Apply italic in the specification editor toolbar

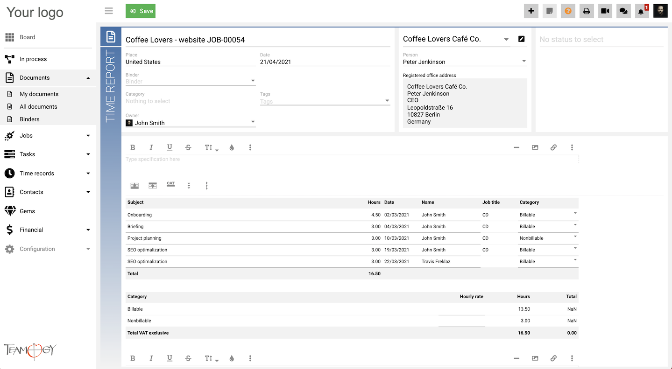[151, 147]
